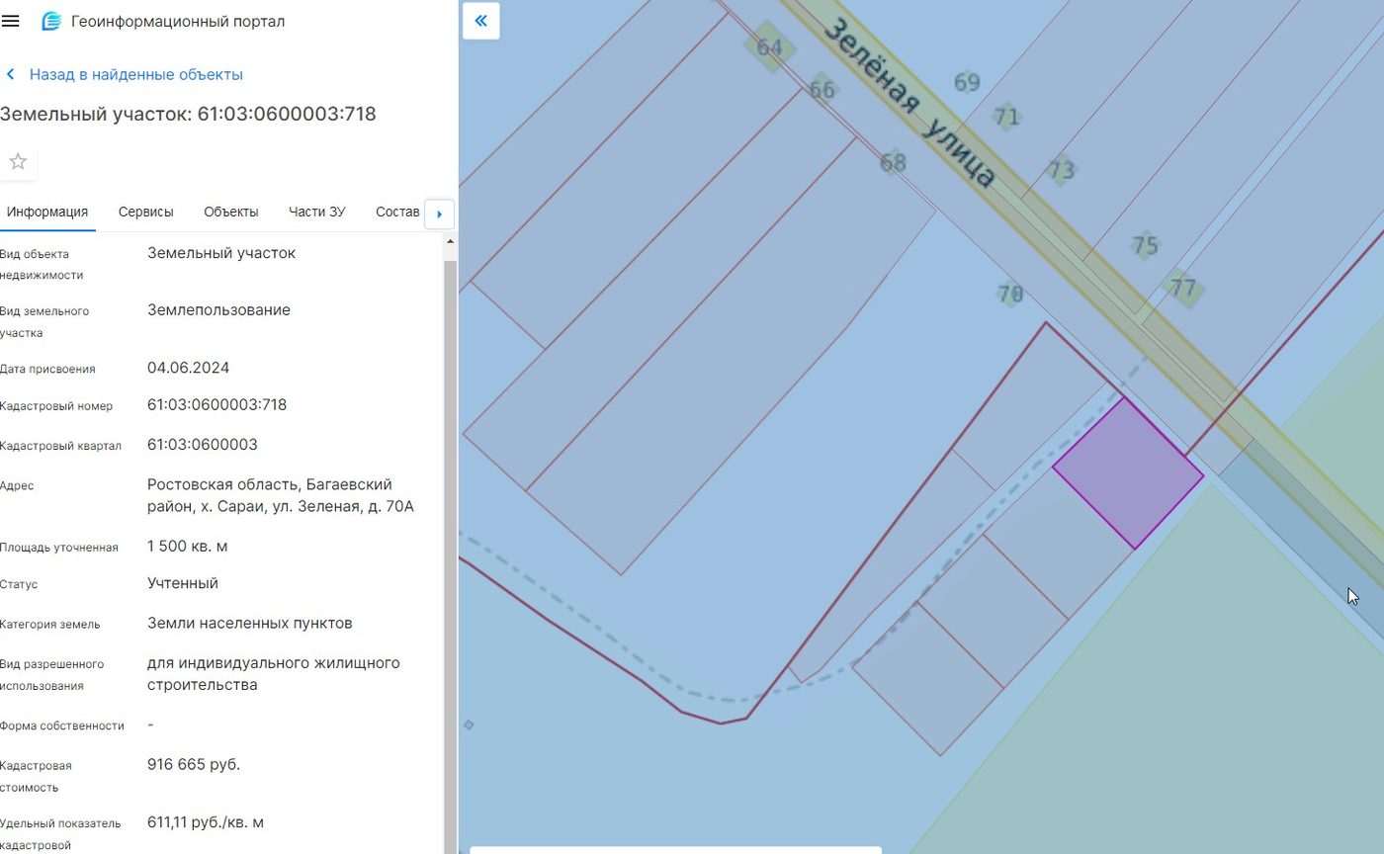Mark parcel as favorite with star icon
1384x854 pixels.
tap(18, 162)
